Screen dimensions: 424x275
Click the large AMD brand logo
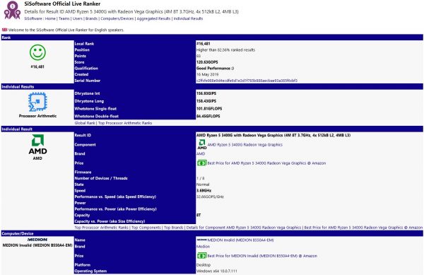point(38,144)
